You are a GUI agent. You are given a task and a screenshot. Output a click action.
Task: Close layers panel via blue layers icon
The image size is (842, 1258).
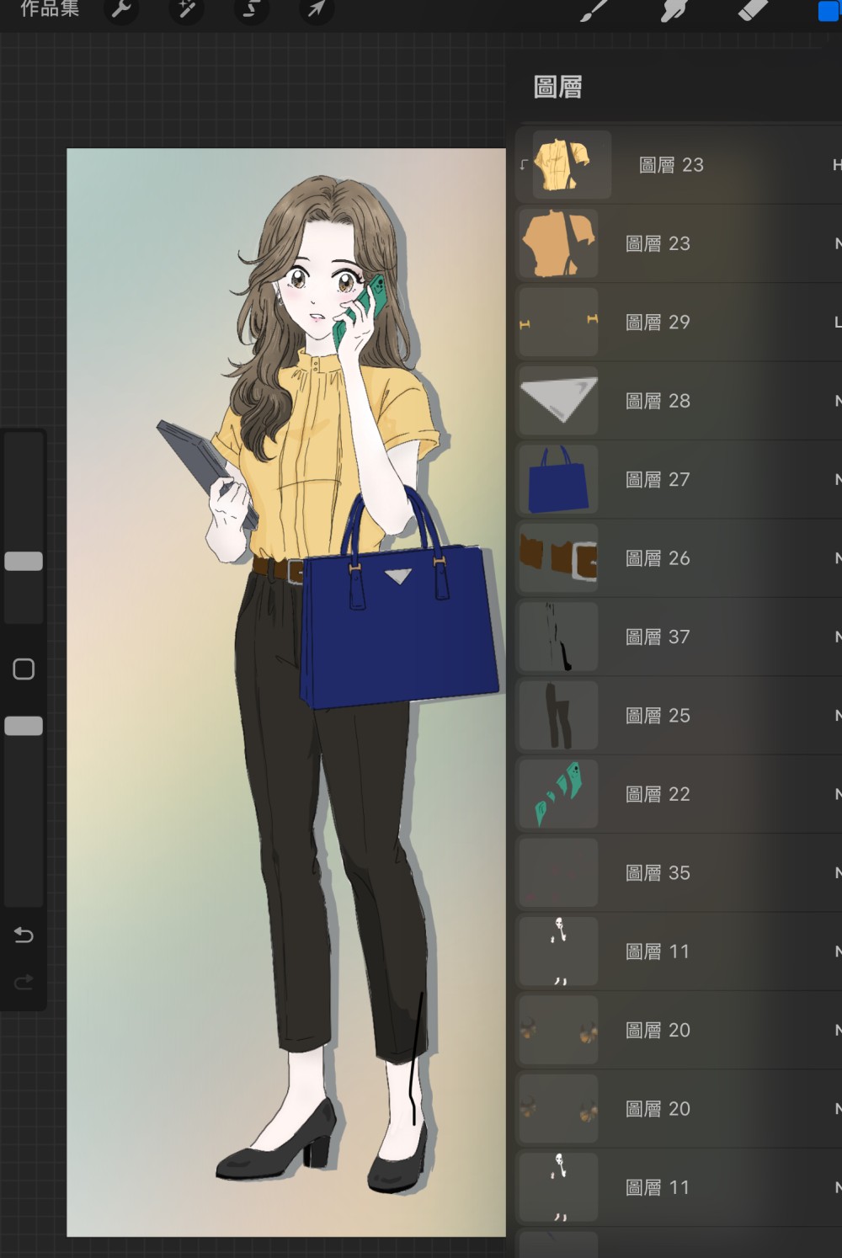[x=829, y=11]
